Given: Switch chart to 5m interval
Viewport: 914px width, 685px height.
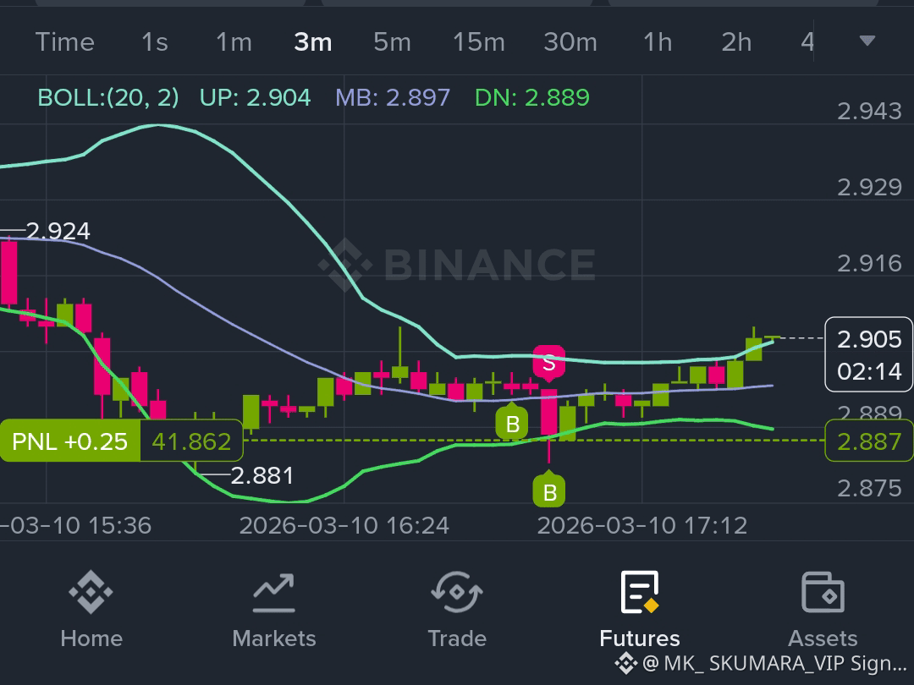Looking at the screenshot, I should coord(393,42).
